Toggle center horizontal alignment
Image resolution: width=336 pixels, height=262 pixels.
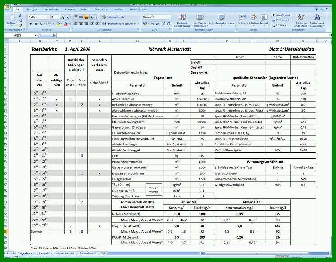coord(81,23)
